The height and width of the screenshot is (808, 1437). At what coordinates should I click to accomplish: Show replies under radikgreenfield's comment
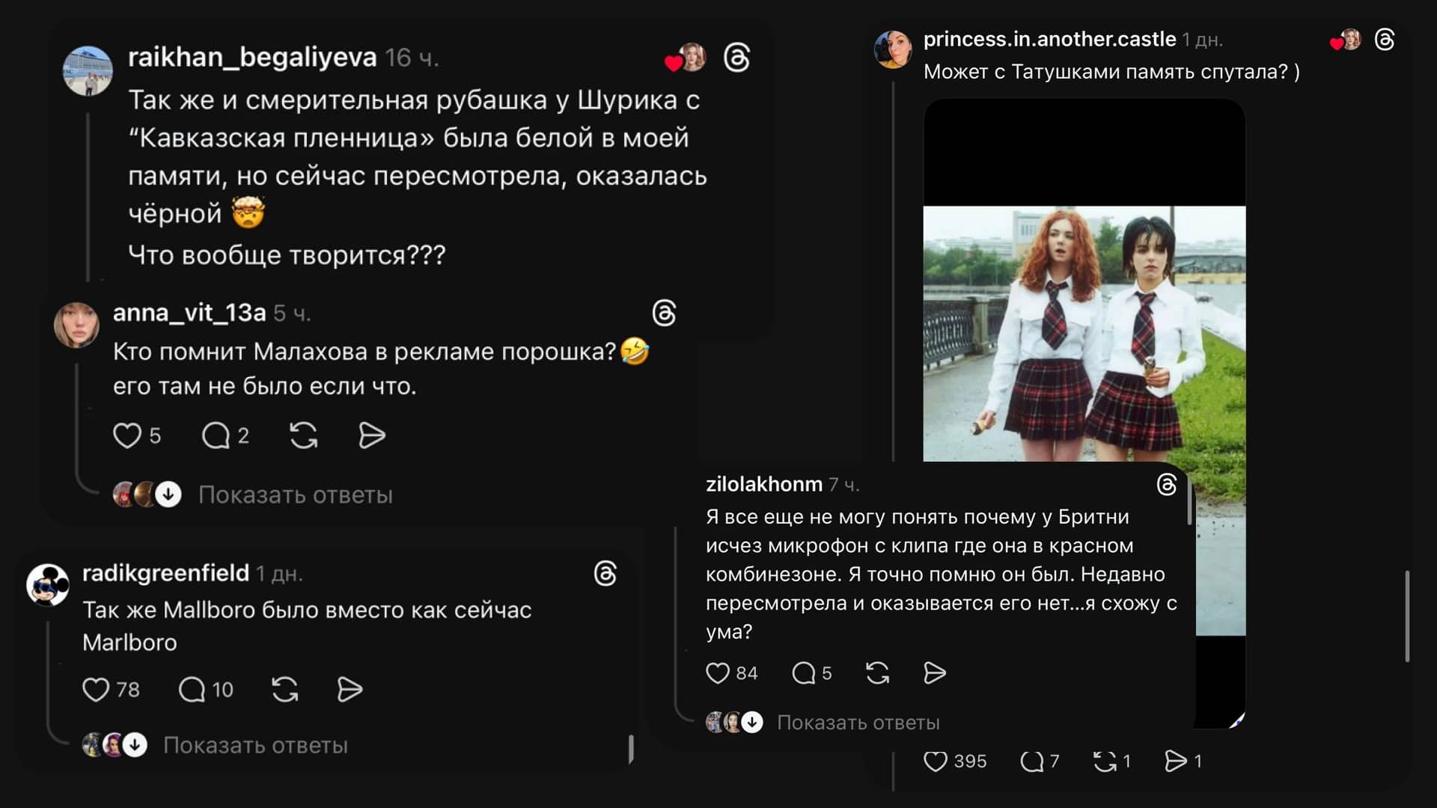(x=255, y=746)
